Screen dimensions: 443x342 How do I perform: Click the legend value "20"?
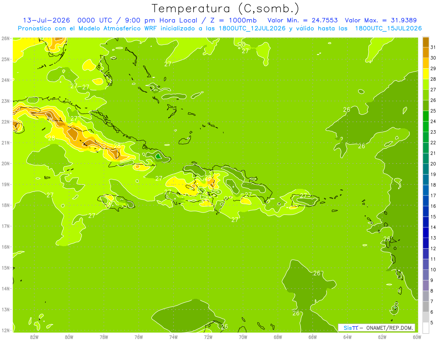[433, 164]
